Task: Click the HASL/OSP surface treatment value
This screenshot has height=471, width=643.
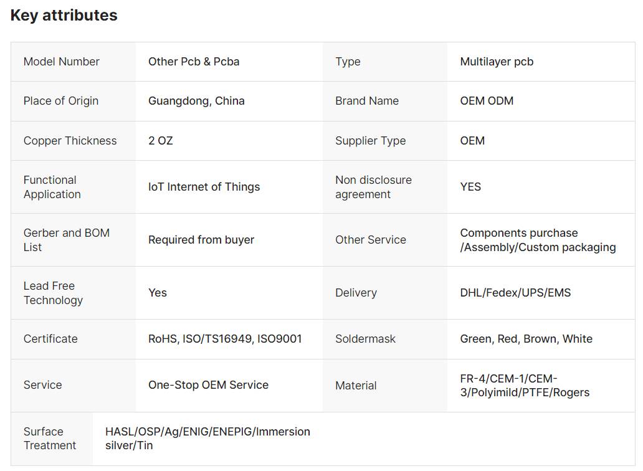Action: click(x=207, y=439)
